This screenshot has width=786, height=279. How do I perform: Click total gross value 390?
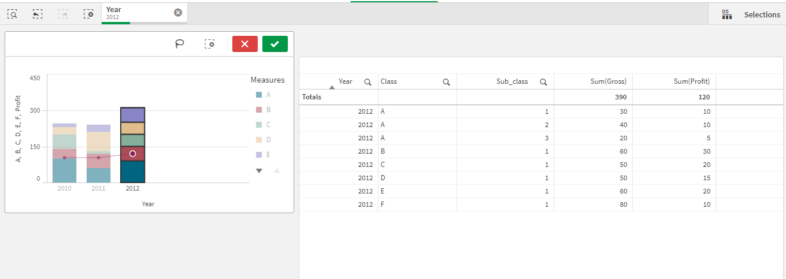pos(621,97)
